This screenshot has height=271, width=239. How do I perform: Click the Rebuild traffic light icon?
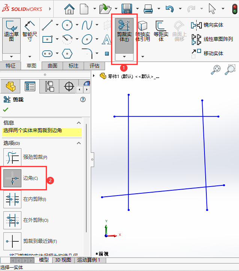tap(234, 9)
